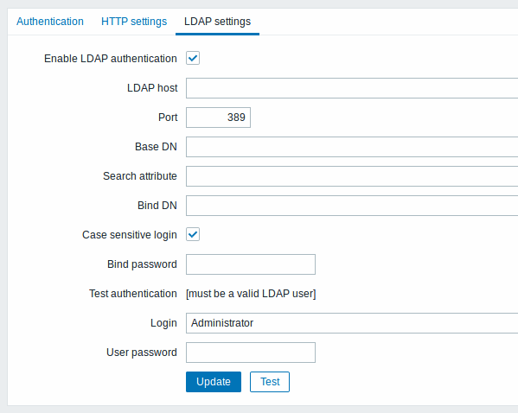Select the LDAP settings tab
Viewport: 518px width, 413px height.
217,22
